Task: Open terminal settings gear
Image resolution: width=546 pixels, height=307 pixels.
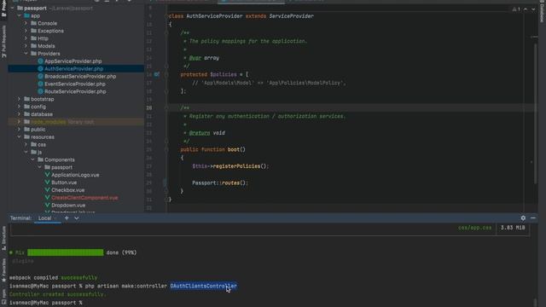Action: tap(523, 218)
